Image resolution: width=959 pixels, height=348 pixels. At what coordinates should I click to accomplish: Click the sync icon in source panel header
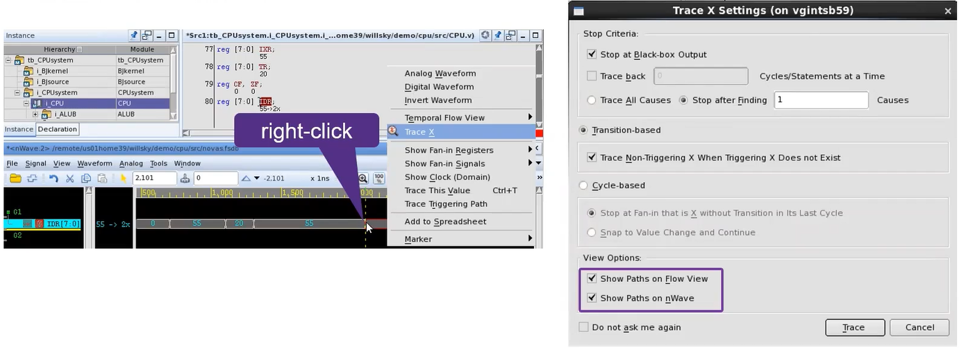[485, 35]
